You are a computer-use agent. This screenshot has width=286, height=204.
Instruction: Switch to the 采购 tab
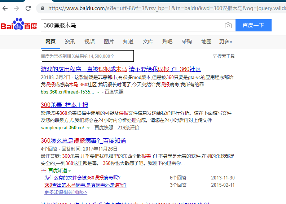point(186,42)
